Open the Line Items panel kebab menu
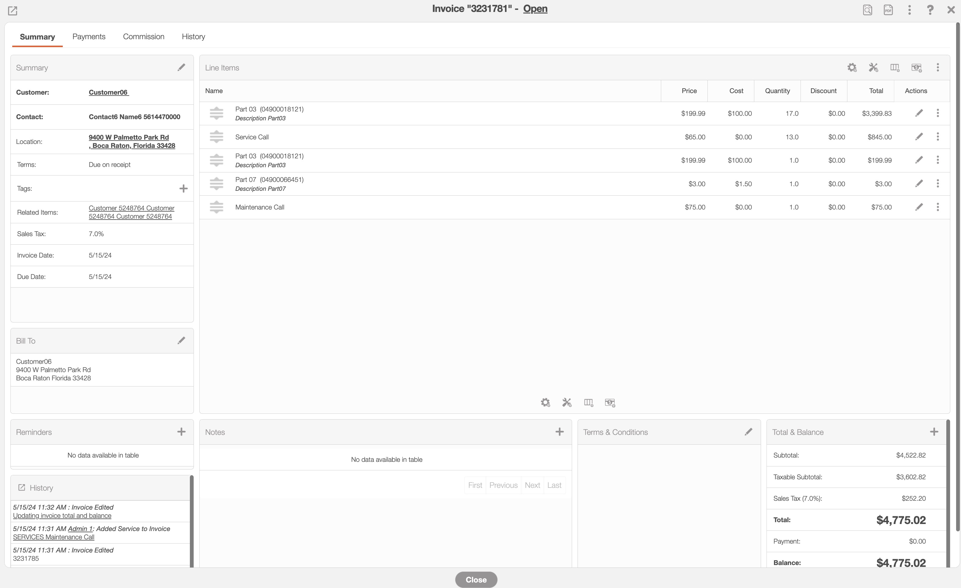The height and width of the screenshot is (588, 961). click(938, 67)
